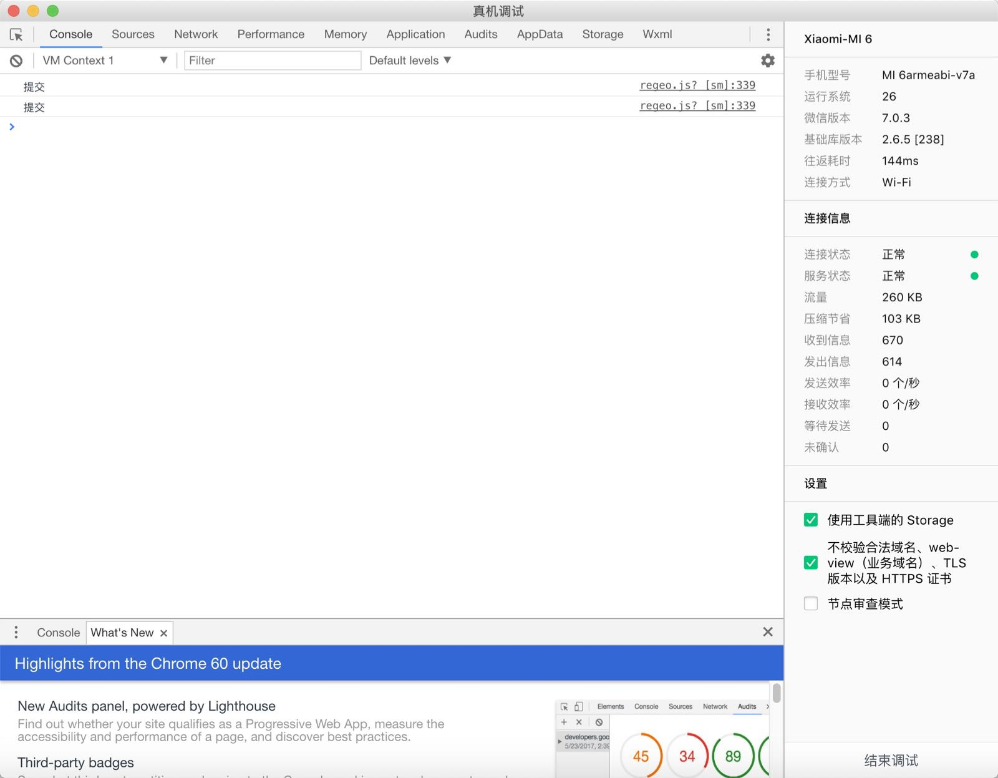This screenshot has width=998, height=778.
Task: Open first regeo.js? [sm]:339 source link
Action: point(697,85)
